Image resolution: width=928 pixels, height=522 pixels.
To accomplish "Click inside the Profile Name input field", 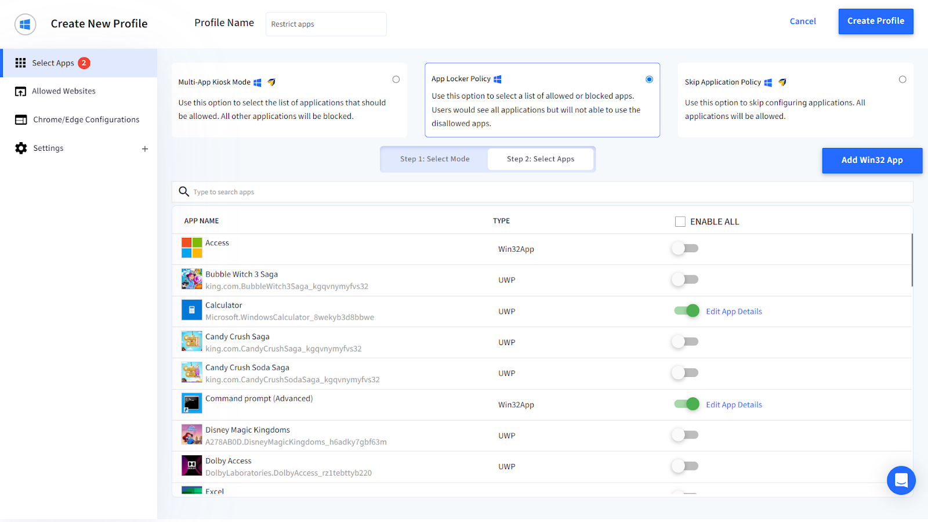I will click(325, 24).
